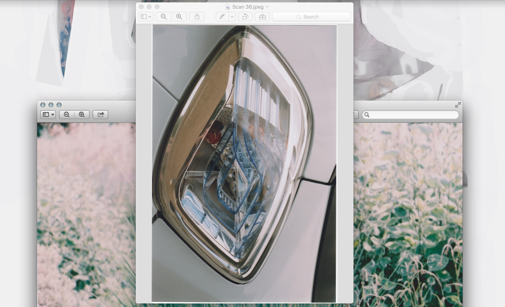Open the Scan 36.jpeg title dropdown chevron
This screenshot has width=505, height=307.
click(x=267, y=7)
